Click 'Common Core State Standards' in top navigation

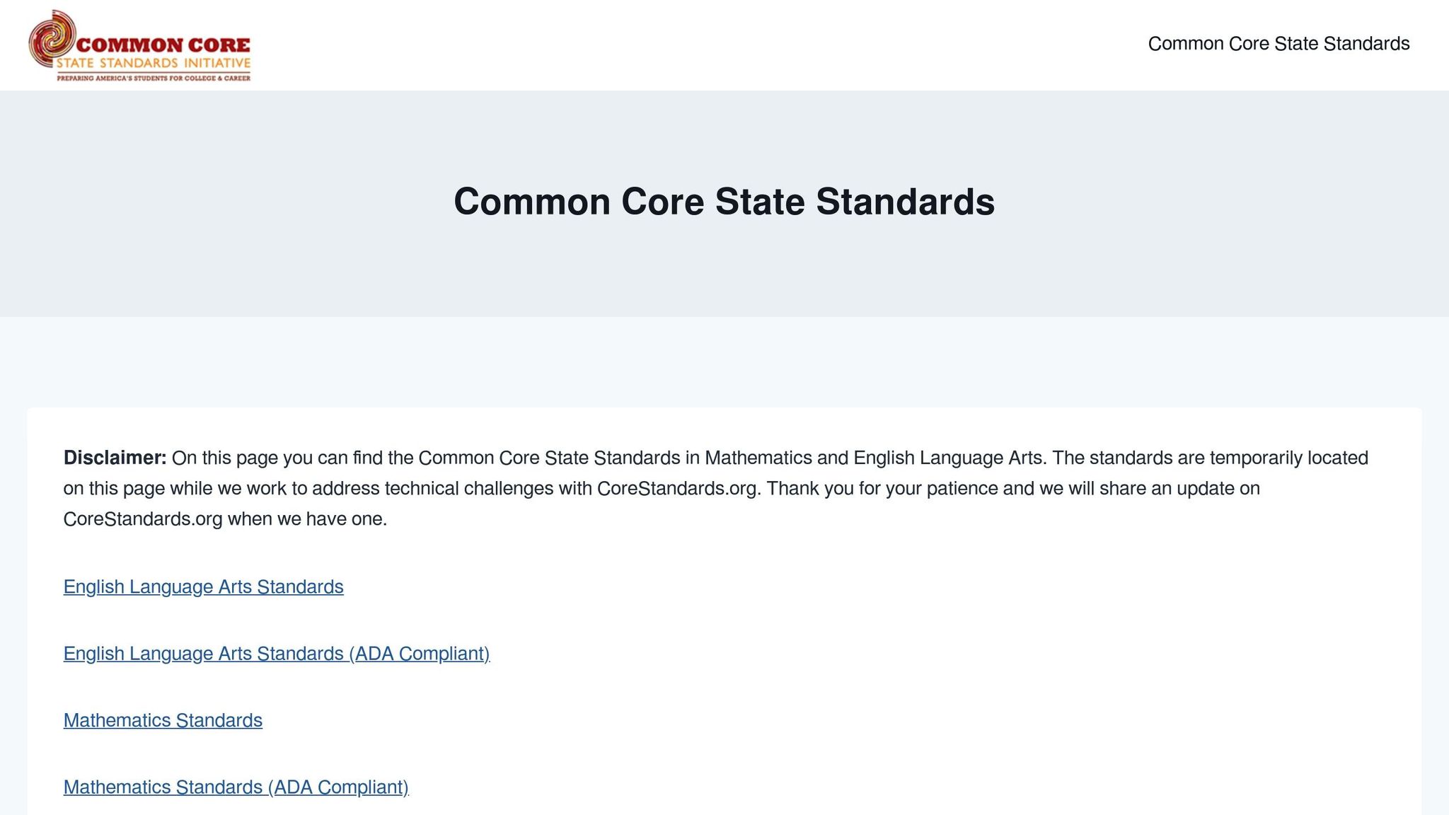(x=1278, y=43)
